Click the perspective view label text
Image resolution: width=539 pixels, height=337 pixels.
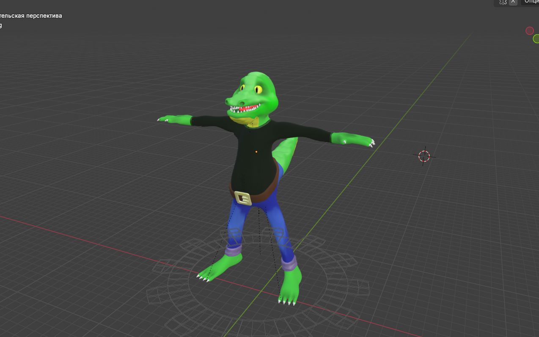point(31,16)
